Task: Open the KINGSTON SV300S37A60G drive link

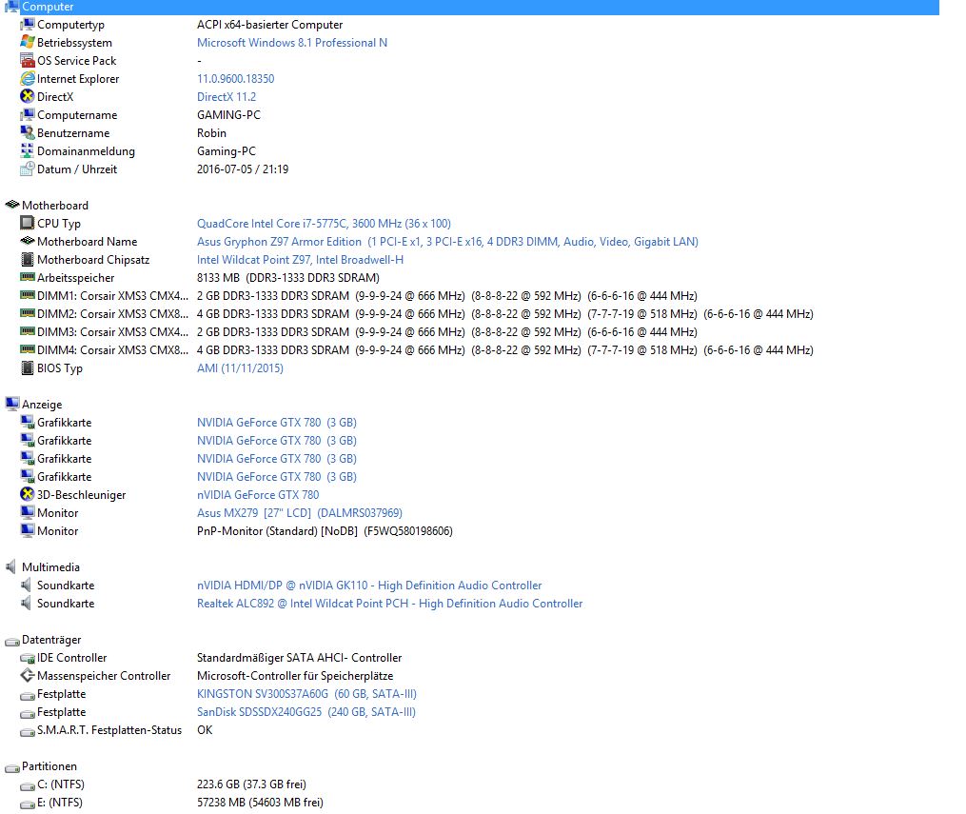Action: (306, 694)
